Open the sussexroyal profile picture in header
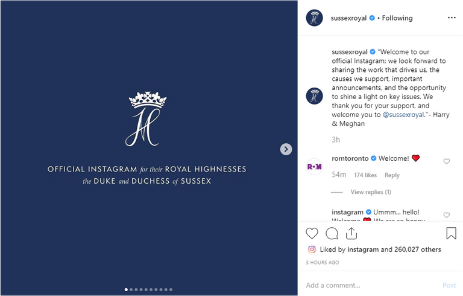 click(x=315, y=18)
